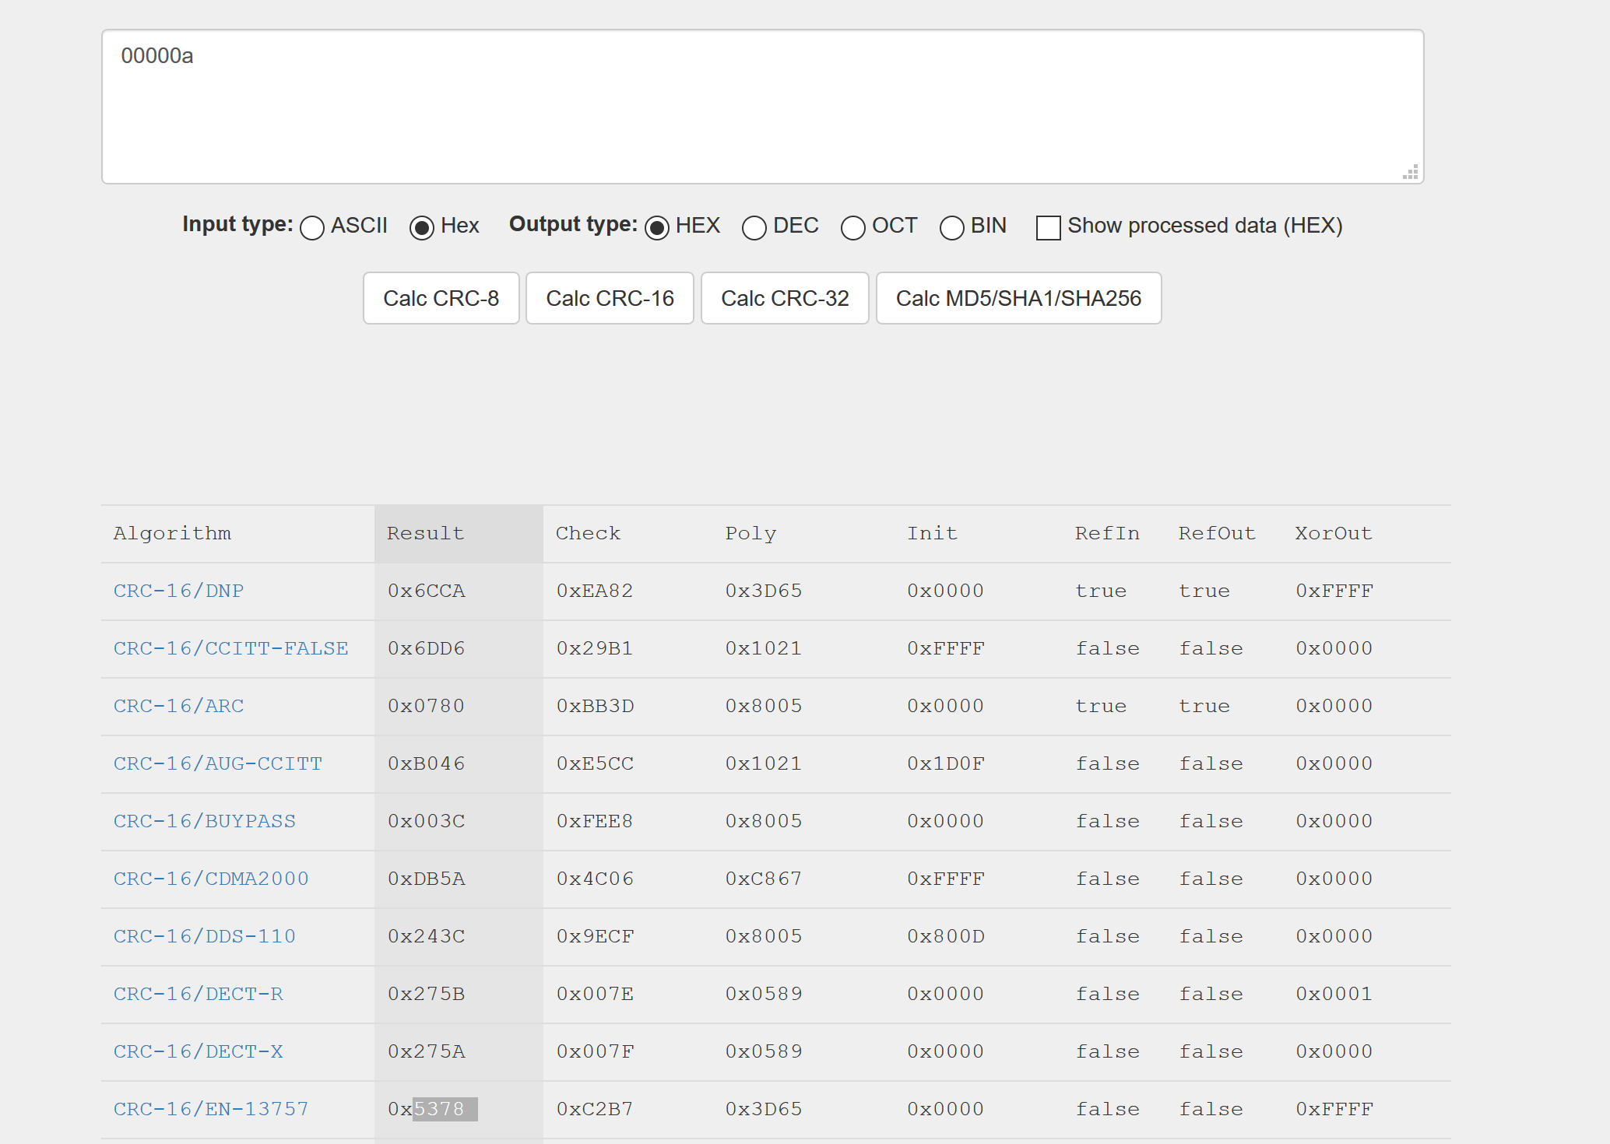
Task: Click the RefIn column header
Action: tap(1107, 533)
